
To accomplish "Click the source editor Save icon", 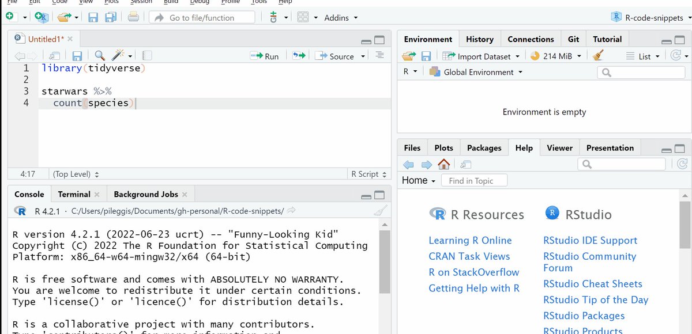I will (x=77, y=56).
